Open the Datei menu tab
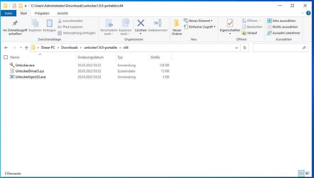Viewport: 314px width, 178px height. click(8, 13)
